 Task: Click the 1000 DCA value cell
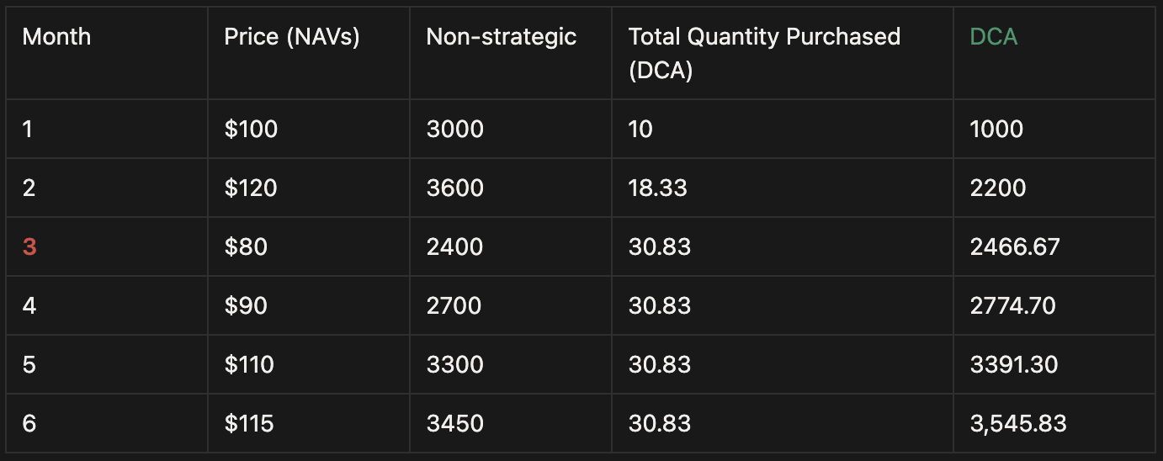pos(996,129)
